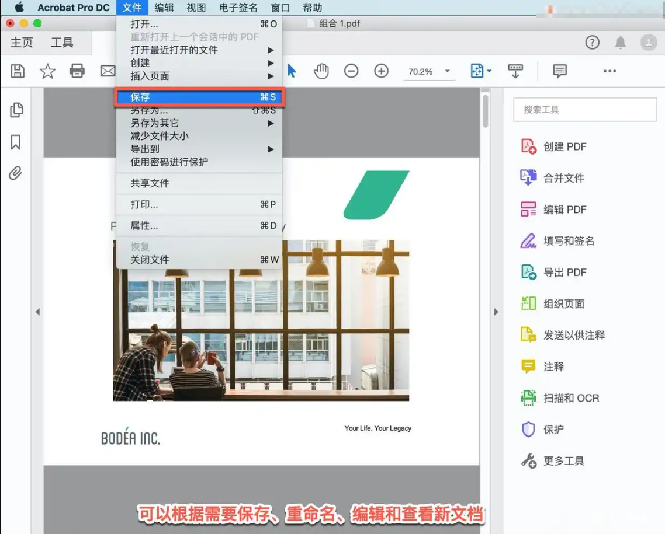Screen dimensions: 665x534
Task: Open the page display options dropdown
Action: point(480,71)
